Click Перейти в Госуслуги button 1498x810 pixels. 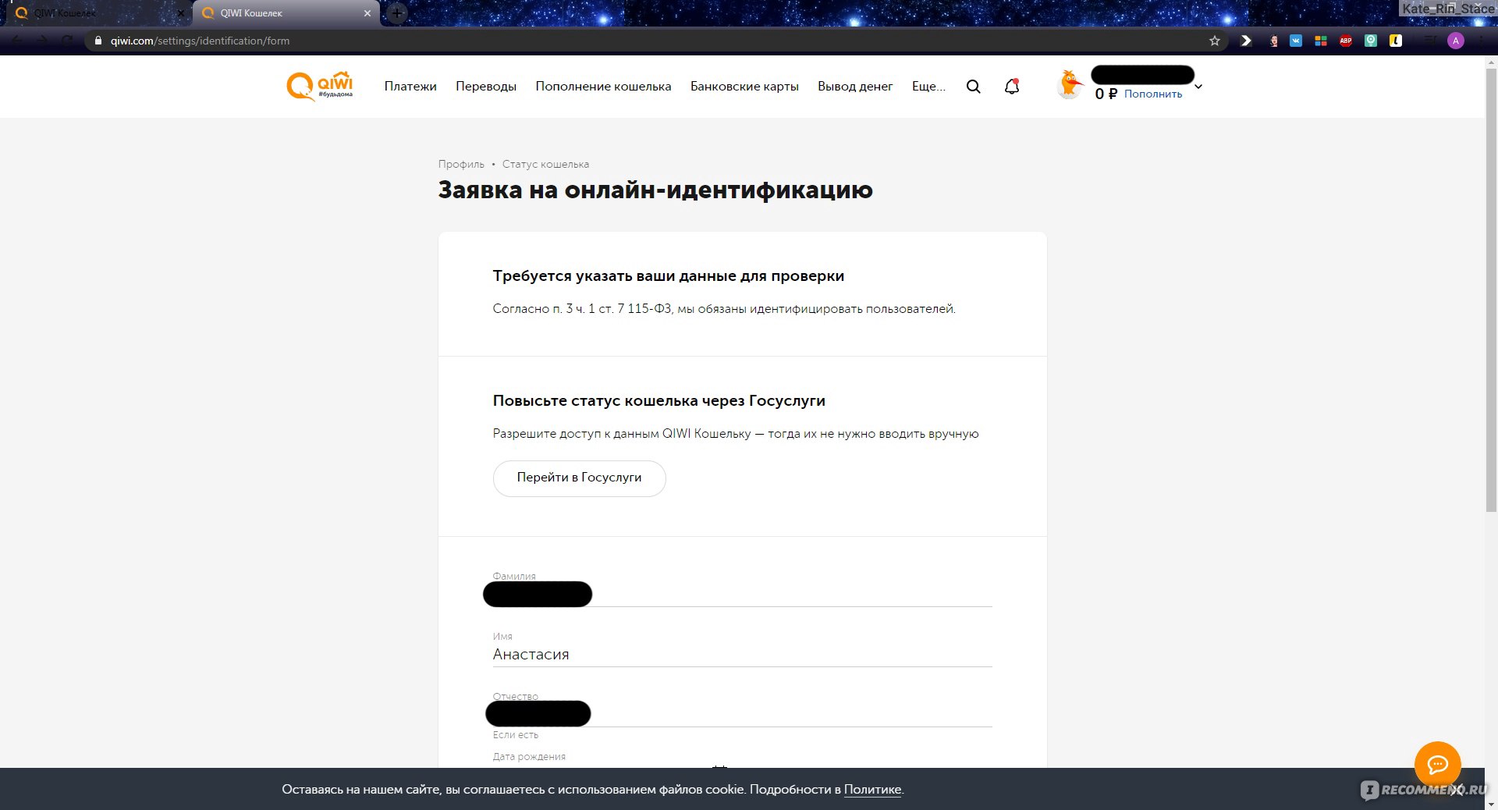point(579,478)
